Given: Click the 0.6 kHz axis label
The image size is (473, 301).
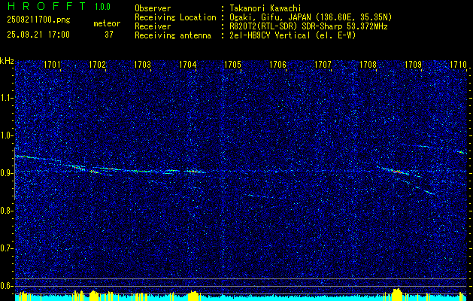Looking at the screenshot, I should (6, 286).
